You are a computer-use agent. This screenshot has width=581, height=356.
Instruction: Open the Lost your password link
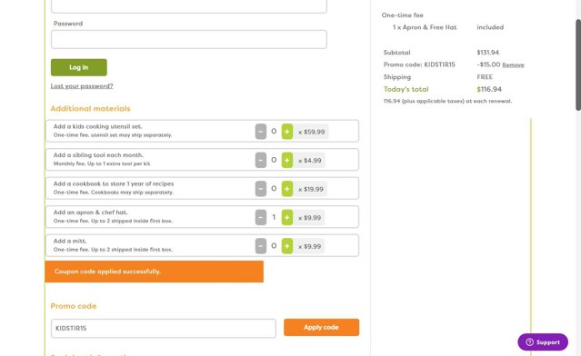pos(82,86)
